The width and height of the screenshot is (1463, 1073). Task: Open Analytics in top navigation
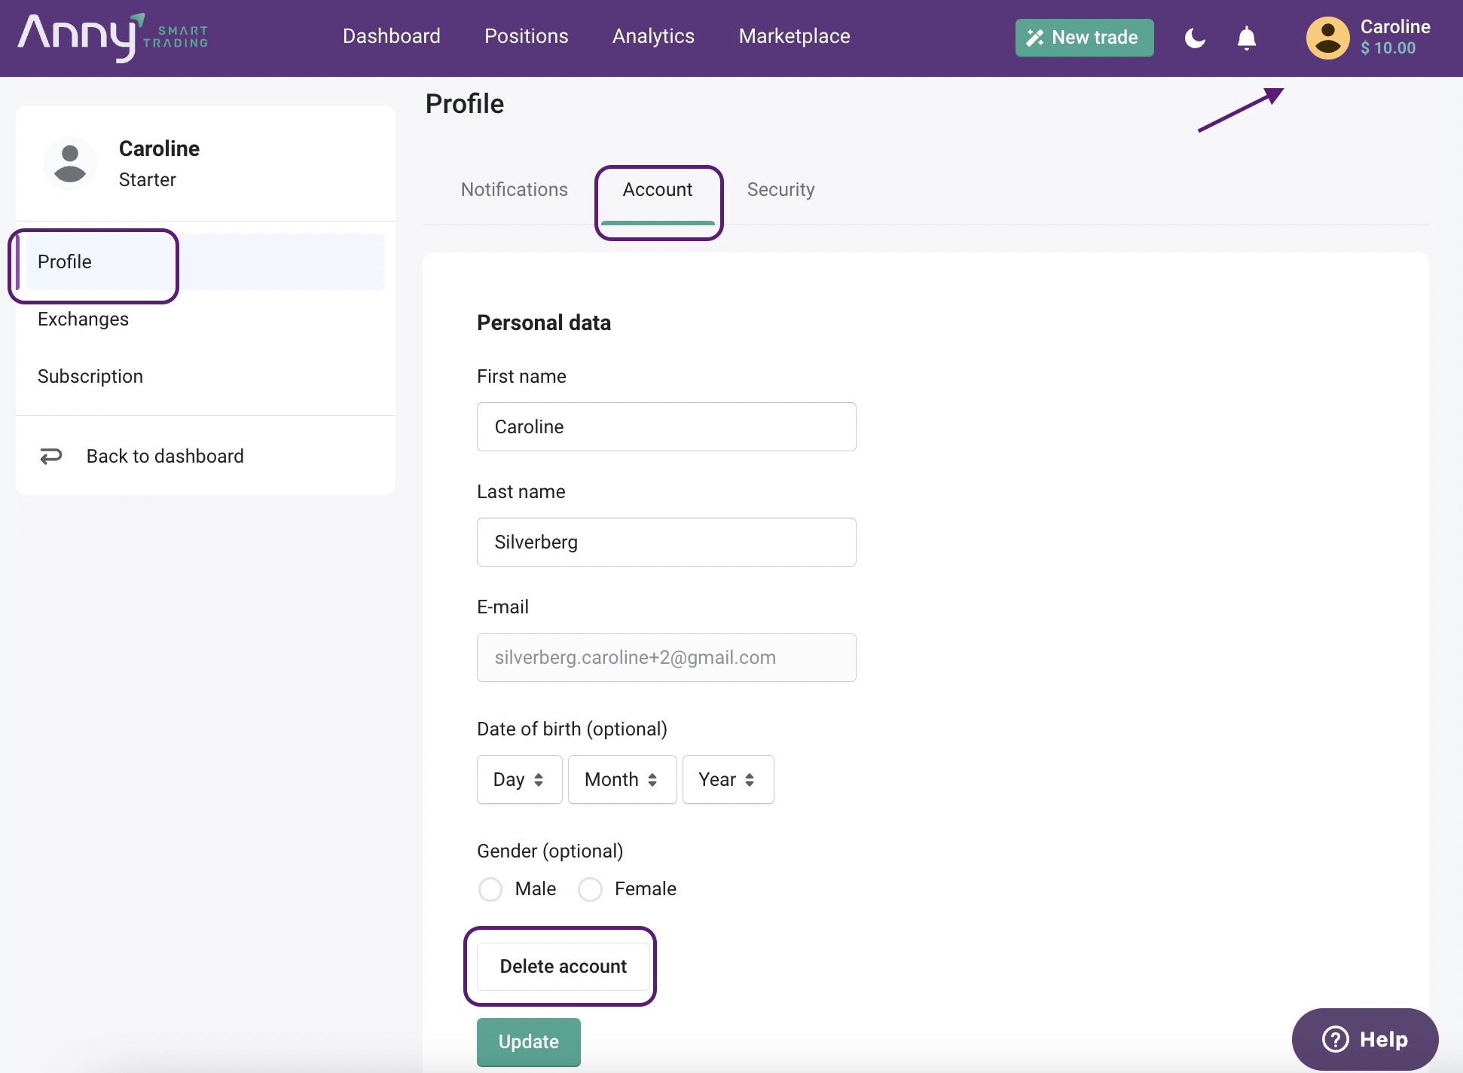pyautogui.click(x=653, y=36)
